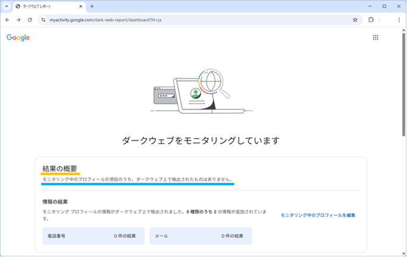Viewport: 407px width, 257px height.
Task: Bookmark this page with the star icon
Action: 355,20
